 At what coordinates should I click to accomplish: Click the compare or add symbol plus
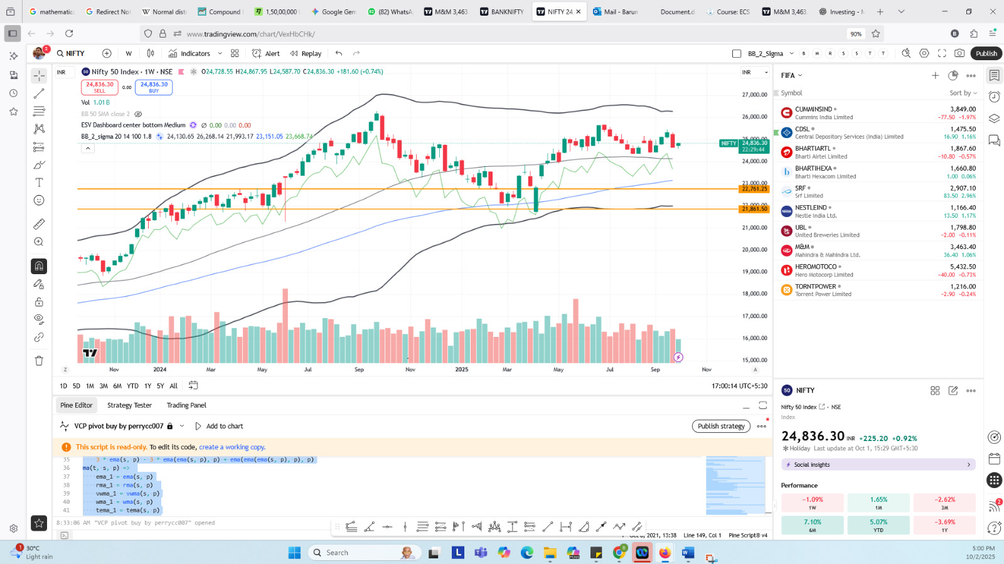[107, 53]
